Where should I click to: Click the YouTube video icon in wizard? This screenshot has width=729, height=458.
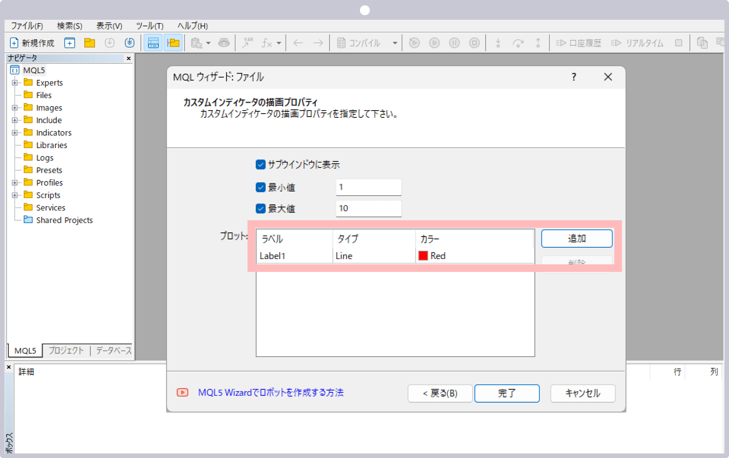click(x=183, y=392)
